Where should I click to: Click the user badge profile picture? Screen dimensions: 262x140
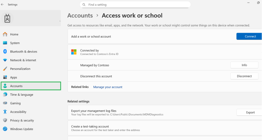7,18
